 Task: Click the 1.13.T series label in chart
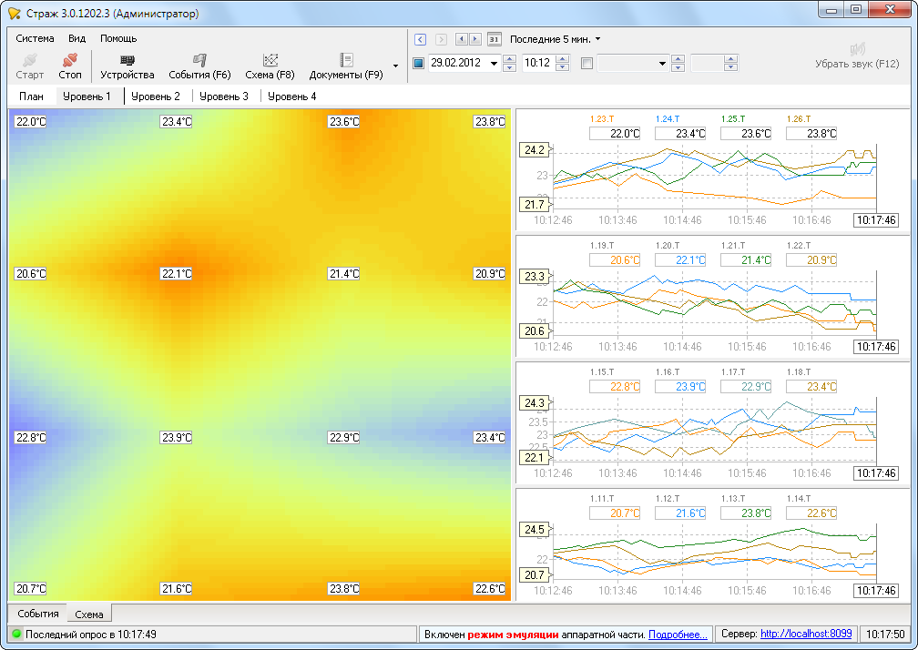[x=733, y=499]
